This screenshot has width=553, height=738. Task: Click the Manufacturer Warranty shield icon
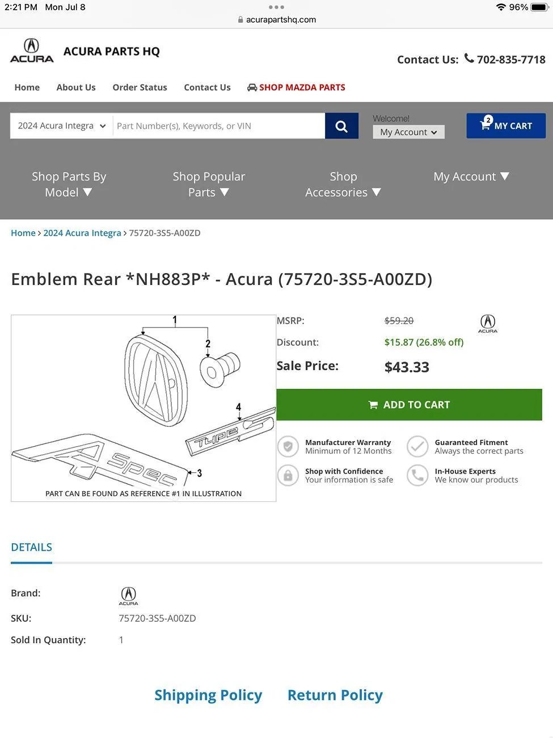(x=288, y=447)
